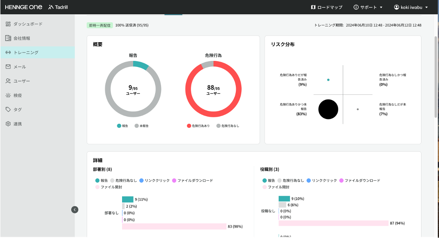The height and width of the screenshot is (238, 439).
Task: Toggle the 報告 legend under the 概要 chart
Action: click(x=122, y=125)
